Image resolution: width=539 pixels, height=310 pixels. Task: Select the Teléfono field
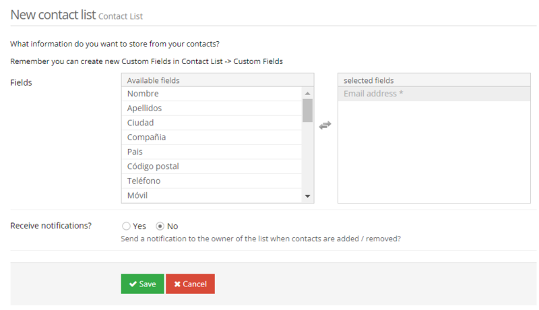144,181
